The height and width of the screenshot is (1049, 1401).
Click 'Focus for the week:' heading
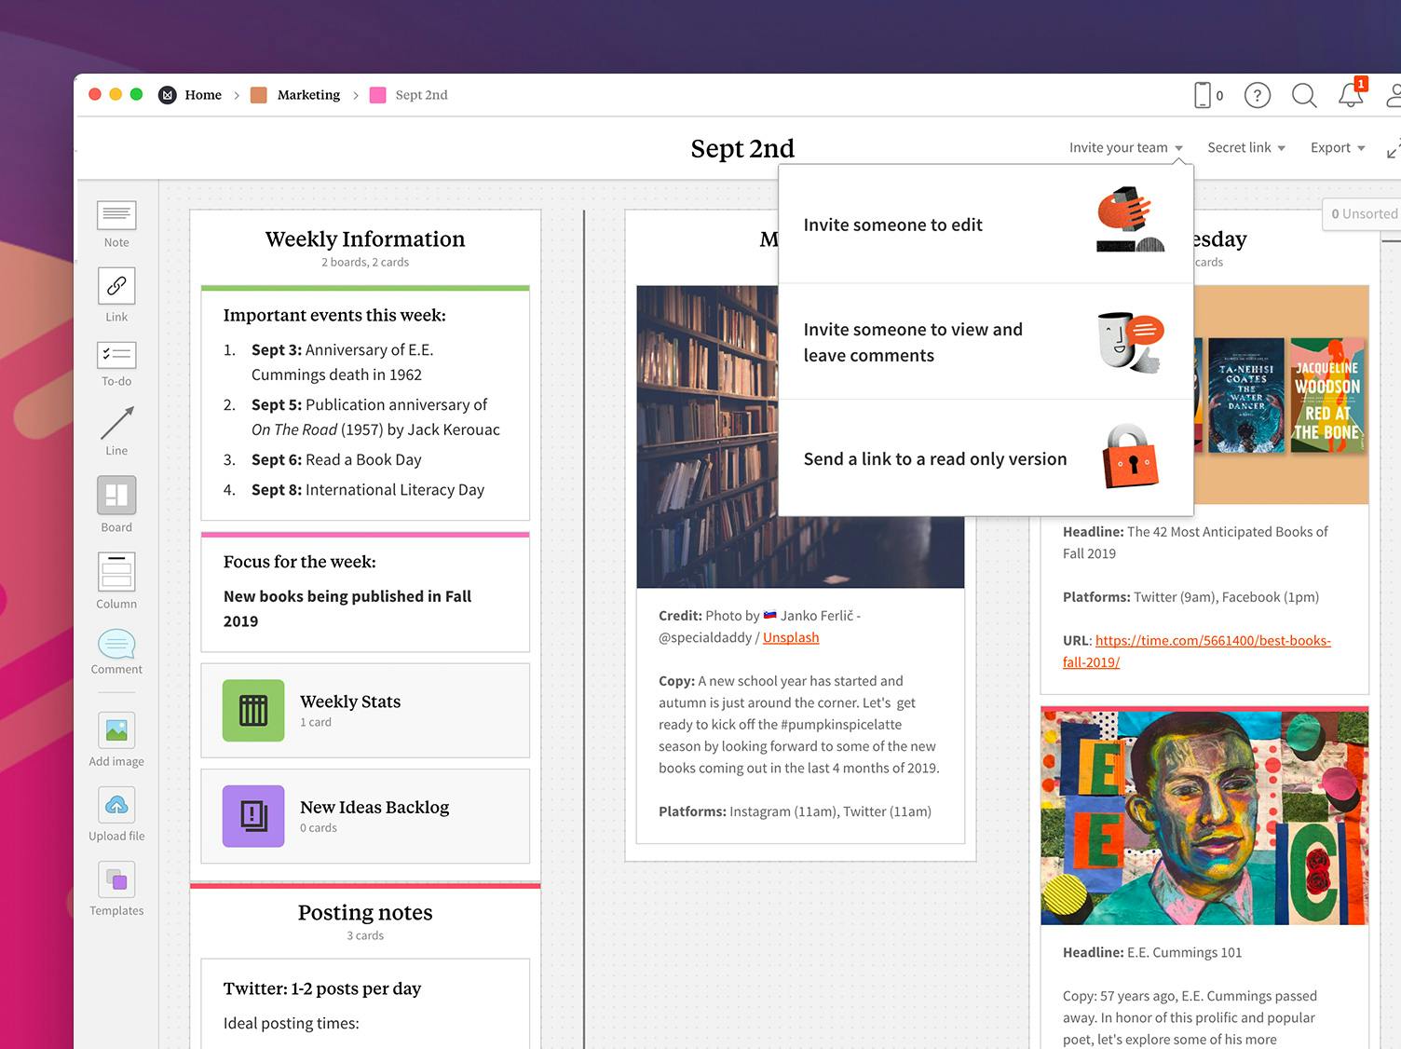pyautogui.click(x=300, y=562)
